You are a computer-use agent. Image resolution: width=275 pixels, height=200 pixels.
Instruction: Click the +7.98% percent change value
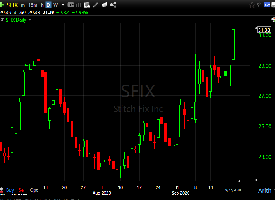tap(80, 13)
